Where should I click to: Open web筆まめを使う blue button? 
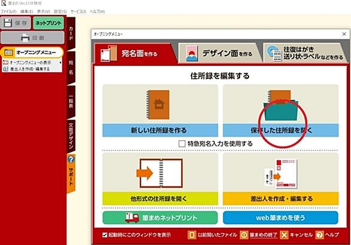point(280,218)
